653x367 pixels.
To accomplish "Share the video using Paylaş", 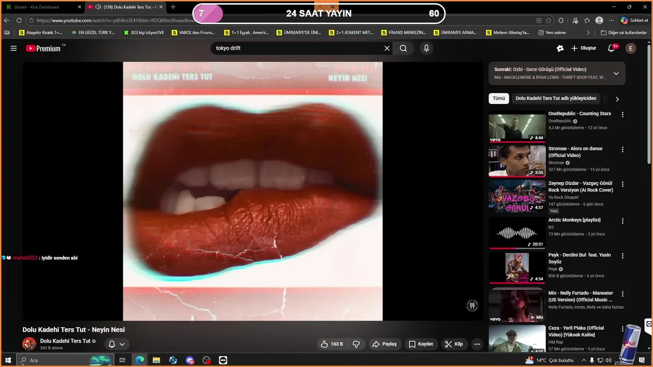I will click(x=385, y=344).
